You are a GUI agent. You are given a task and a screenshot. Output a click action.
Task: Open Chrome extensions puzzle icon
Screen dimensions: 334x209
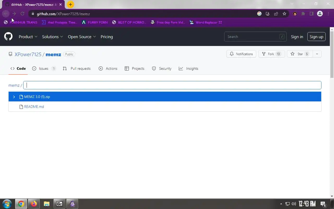(303, 14)
